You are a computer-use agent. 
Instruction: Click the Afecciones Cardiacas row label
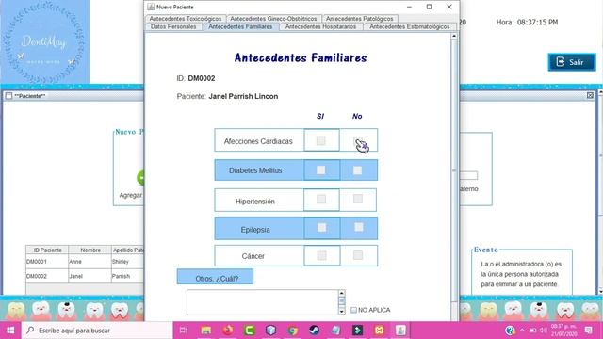tap(258, 141)
